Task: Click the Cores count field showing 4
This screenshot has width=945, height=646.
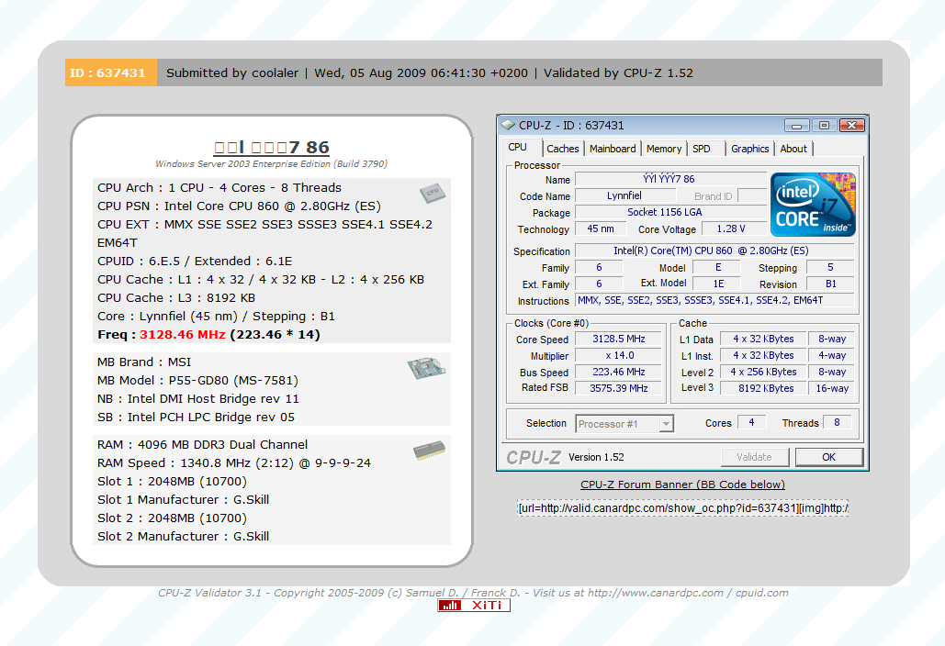Action: point(751,423)
